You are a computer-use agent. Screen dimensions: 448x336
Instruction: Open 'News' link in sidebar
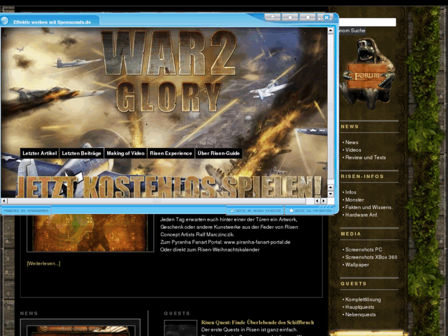click(x=351, y=142)
